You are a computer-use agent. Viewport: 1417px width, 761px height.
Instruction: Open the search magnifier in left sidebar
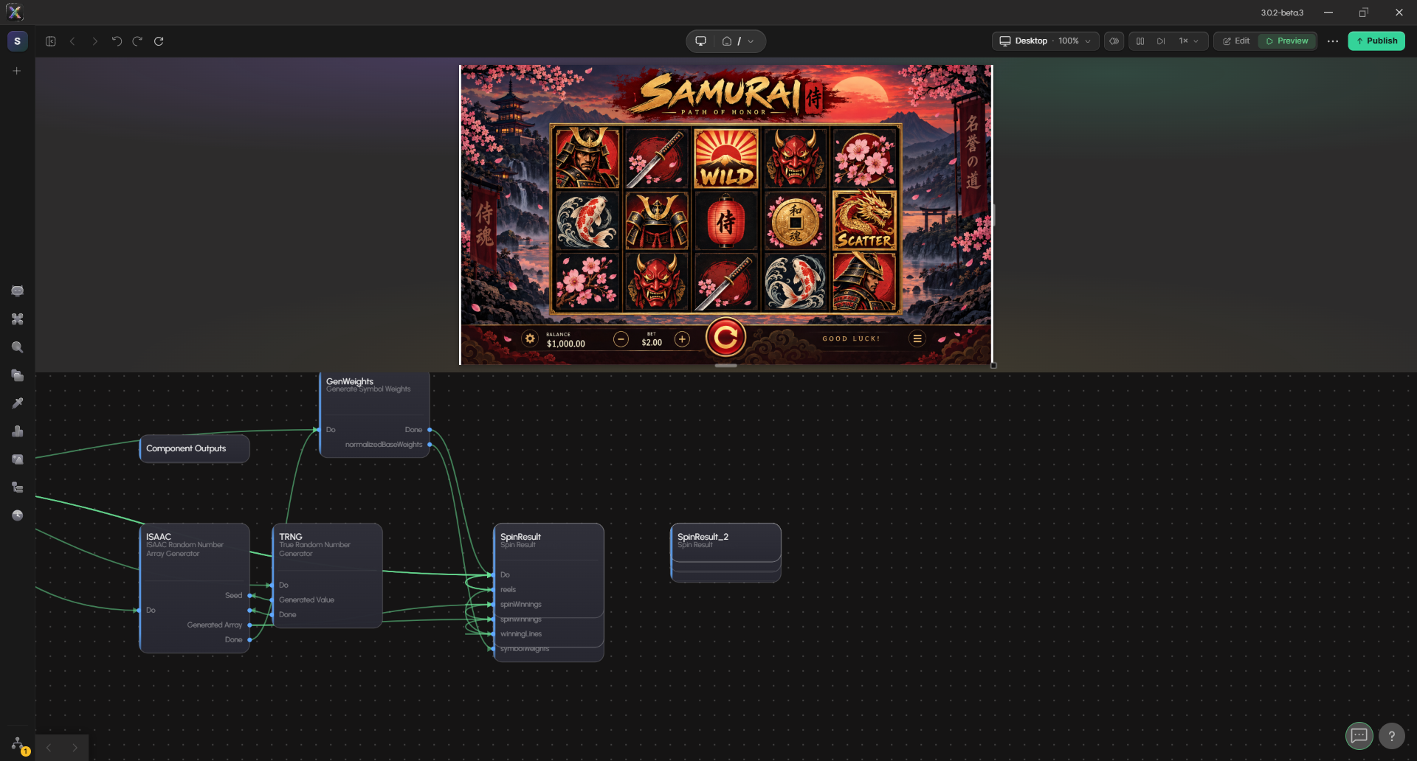17,347
